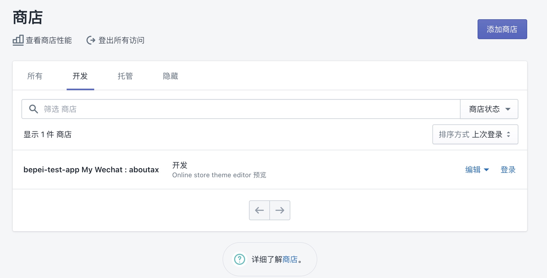Image resolution: width=547 pixels, height=278 pixels.
Task: Click the logout arrow icon
Action: coord(91,40)
